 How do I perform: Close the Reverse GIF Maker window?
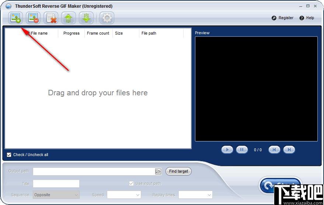click(x=315, y=6)
